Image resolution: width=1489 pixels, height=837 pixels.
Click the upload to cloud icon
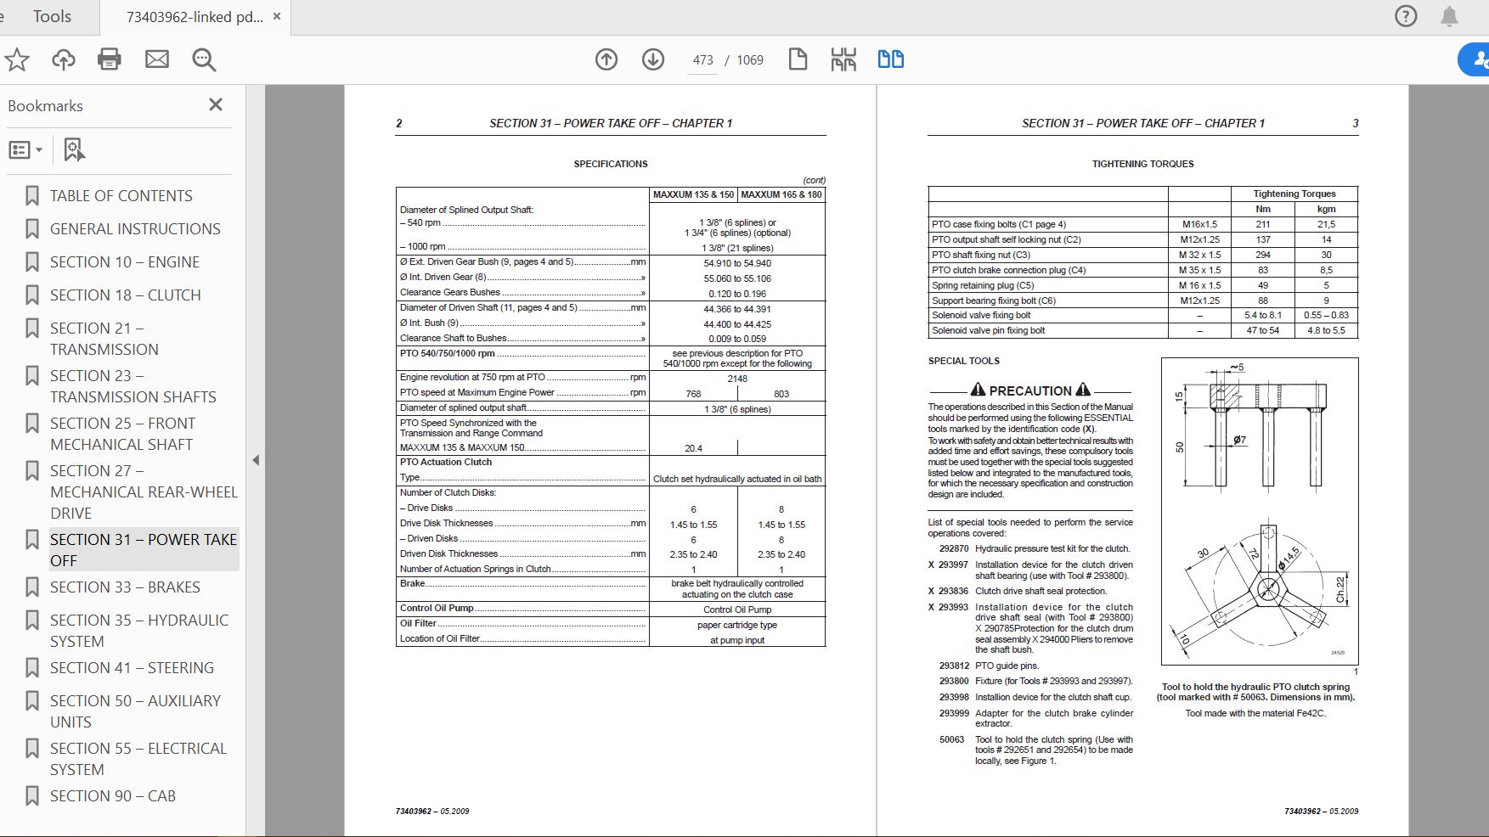point(64,59)
